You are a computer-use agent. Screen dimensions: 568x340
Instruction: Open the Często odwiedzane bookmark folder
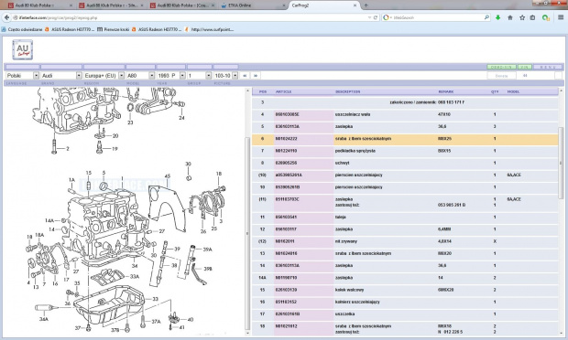coord(22,29)
